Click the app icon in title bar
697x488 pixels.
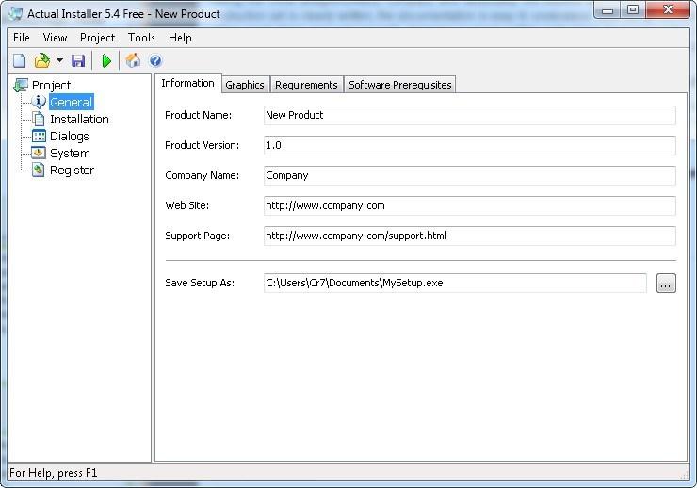point(15,13)
